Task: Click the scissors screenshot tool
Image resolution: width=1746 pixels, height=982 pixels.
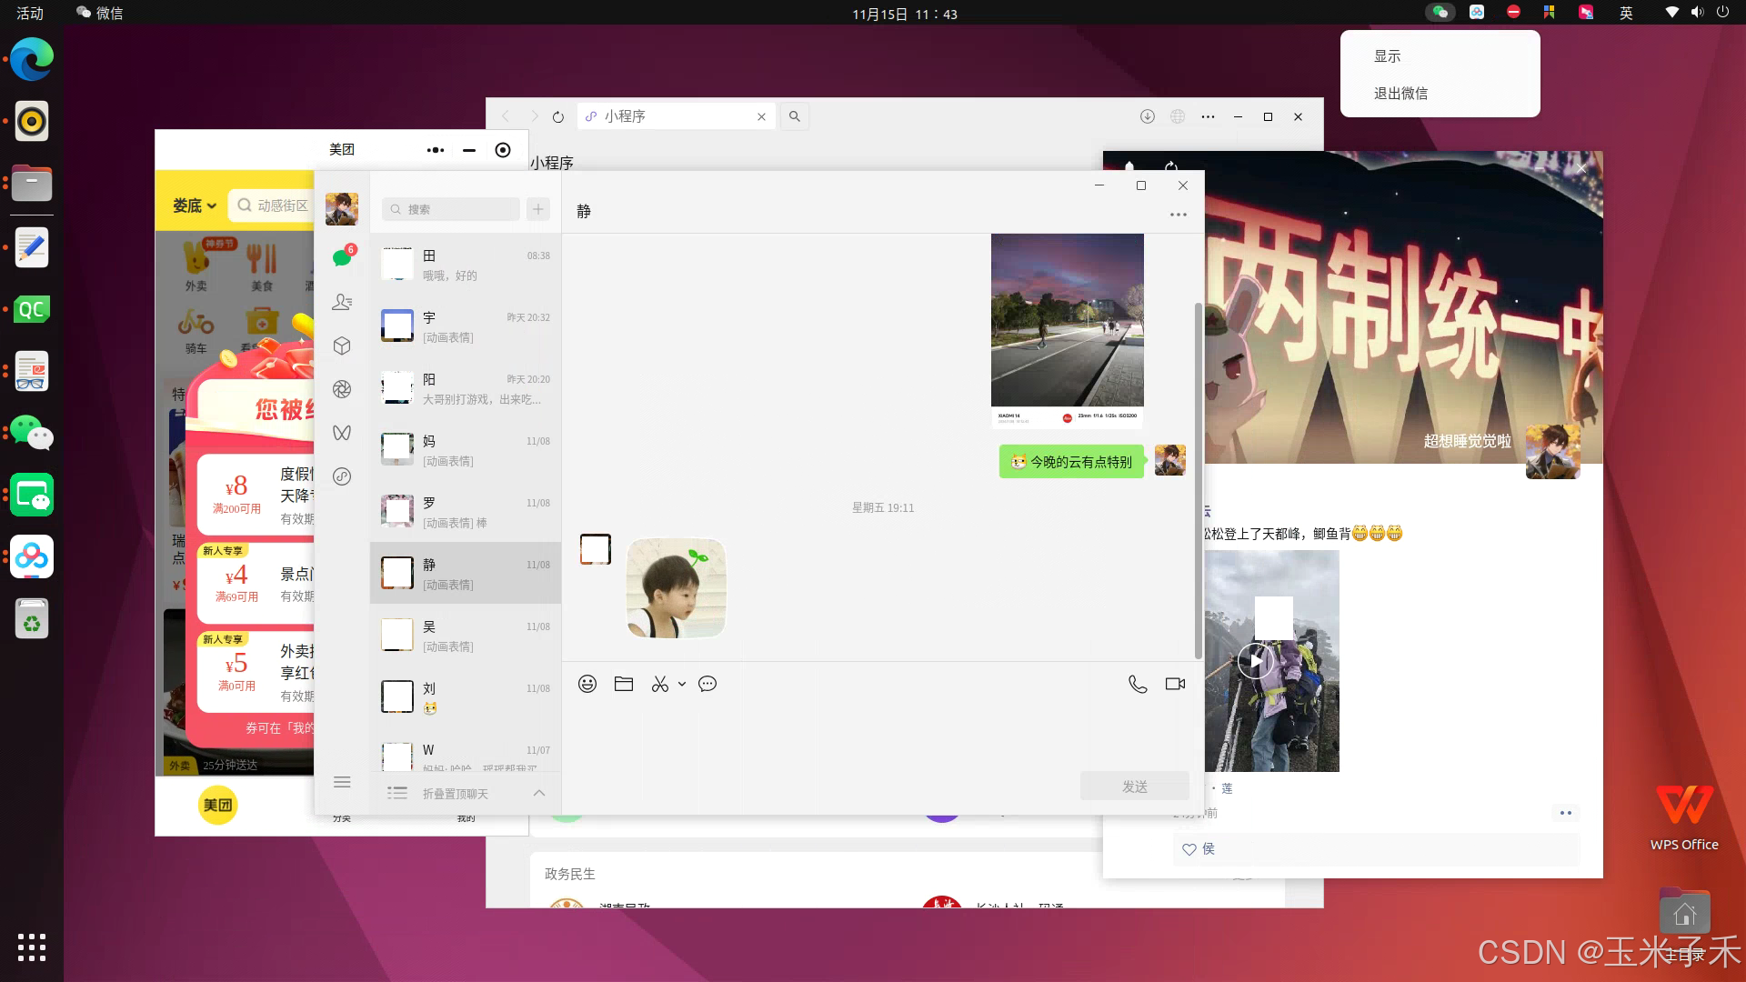Action: [660, 684]
